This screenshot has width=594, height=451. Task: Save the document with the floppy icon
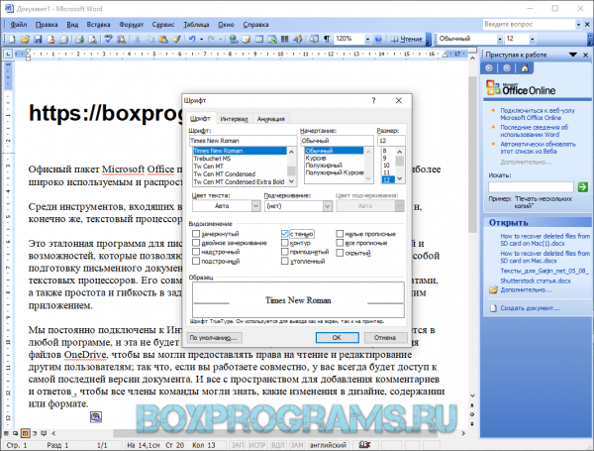click(38, 39)
